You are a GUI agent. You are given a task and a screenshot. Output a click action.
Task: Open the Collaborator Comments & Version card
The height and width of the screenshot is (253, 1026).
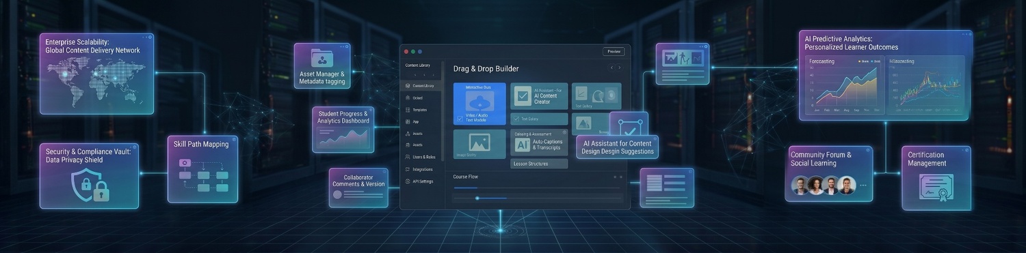click(358, 188)
